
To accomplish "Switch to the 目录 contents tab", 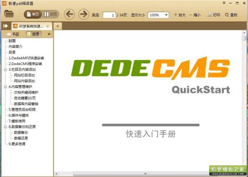I will click(x=33, y=34).
